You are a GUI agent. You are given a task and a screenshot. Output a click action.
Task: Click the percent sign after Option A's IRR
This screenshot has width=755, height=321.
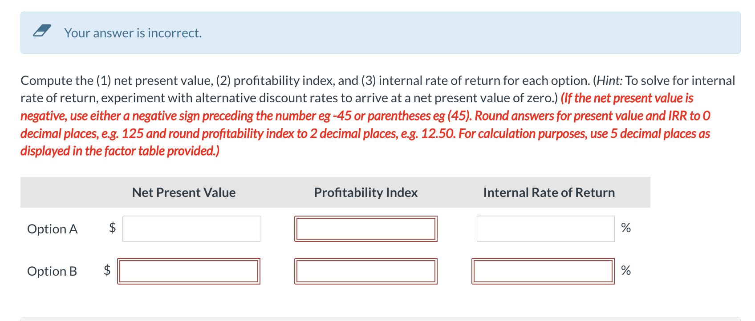click(x=626, y=228)
